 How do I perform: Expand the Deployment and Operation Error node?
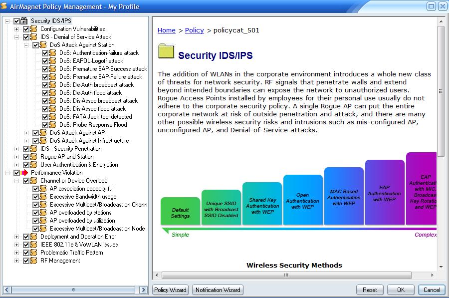click(17, 237)
